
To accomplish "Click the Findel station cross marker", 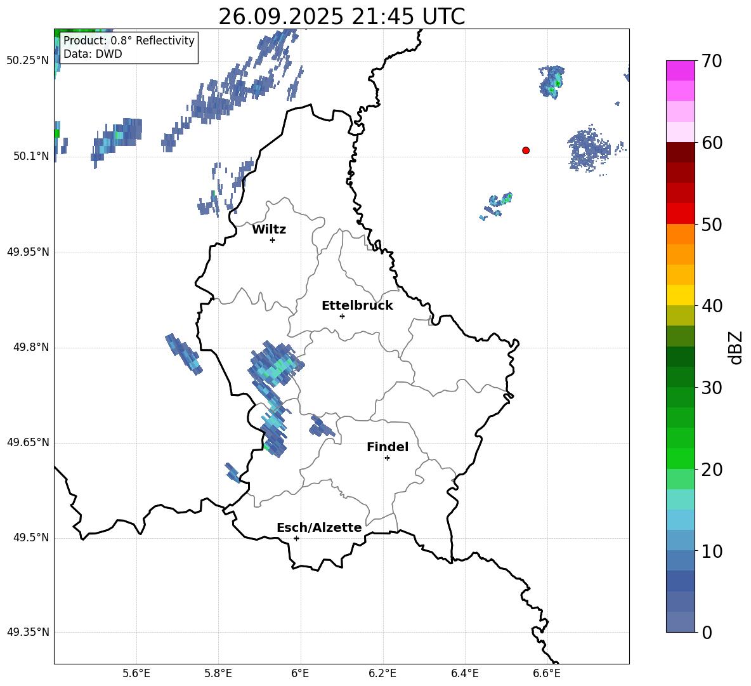I will pyautogui.click(x=387, y=458).
